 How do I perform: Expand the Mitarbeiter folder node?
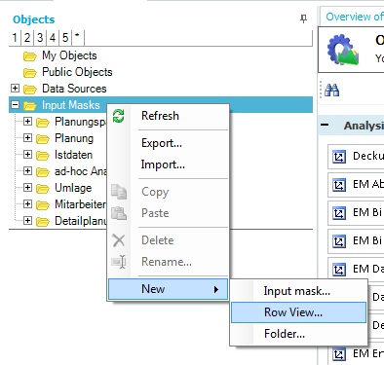point(27,203)
